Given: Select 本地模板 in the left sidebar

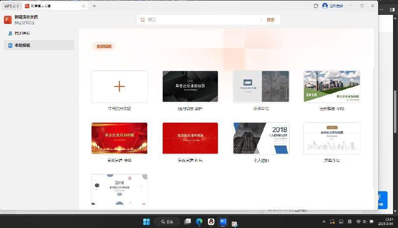Looking at the screenshot, I should 22,45.
